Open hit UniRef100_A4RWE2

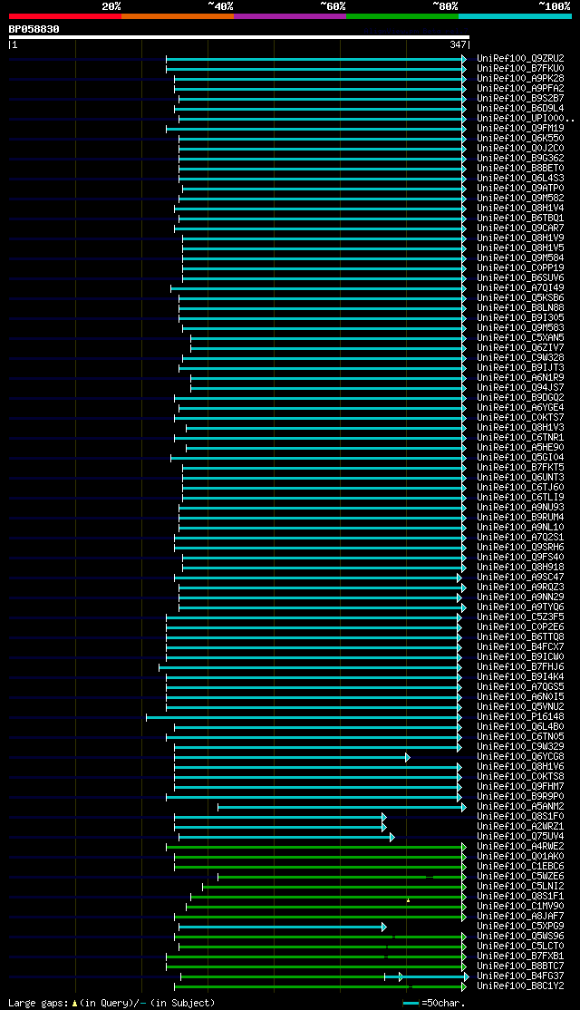point(520,847)
